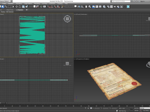150x112 pixels.
Task: Open Curve Editor icon
Action: click(x=97, y=7)
